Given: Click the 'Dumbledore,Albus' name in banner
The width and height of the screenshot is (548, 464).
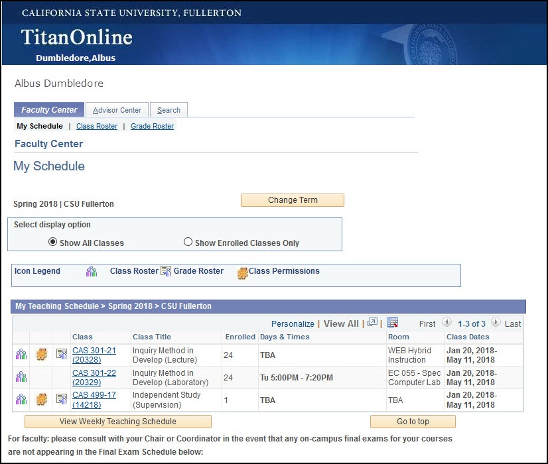Looking at the screenshot, I should (76, 58).
